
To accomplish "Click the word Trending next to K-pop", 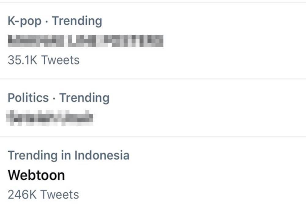I will point(78,21).
